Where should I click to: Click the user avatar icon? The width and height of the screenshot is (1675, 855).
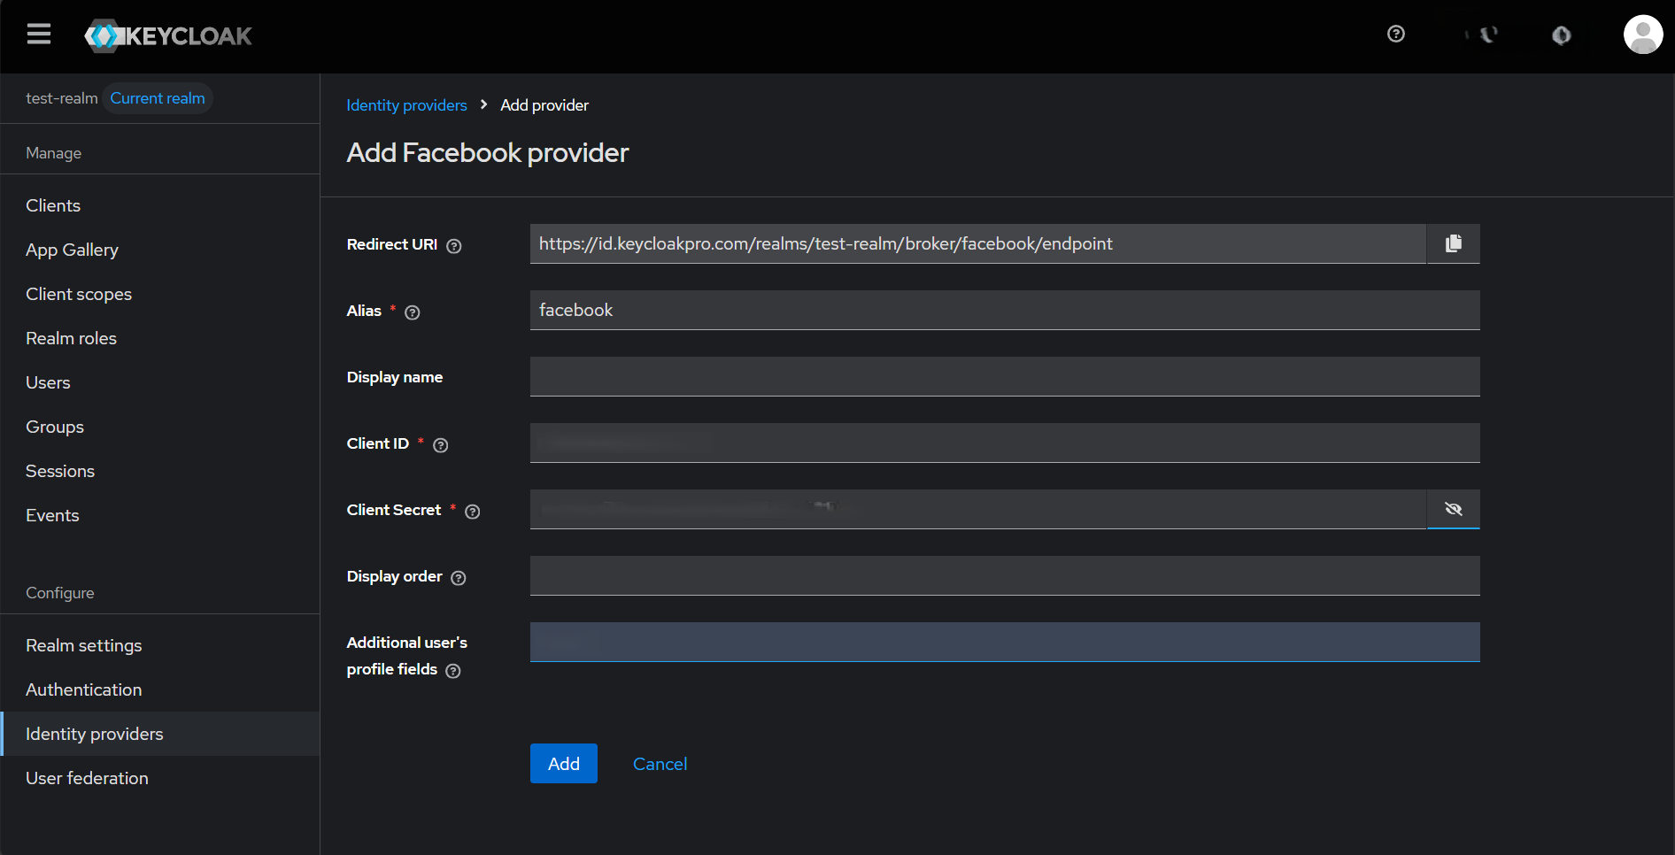[1643, 35]
